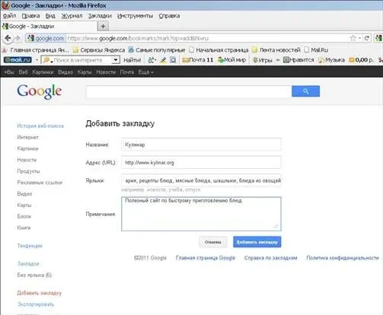This screenshot has height=315, width=383.
Task: Open the Правка menu
Action: click(30, 16)
